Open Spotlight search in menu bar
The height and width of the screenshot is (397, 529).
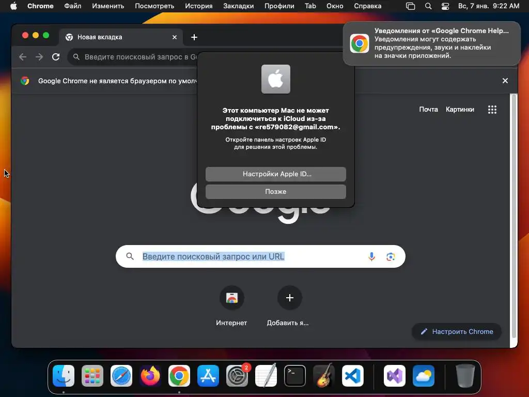pos(428,6)
